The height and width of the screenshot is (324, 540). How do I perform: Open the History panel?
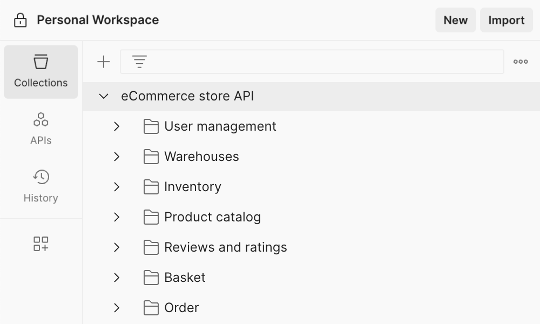40,186
